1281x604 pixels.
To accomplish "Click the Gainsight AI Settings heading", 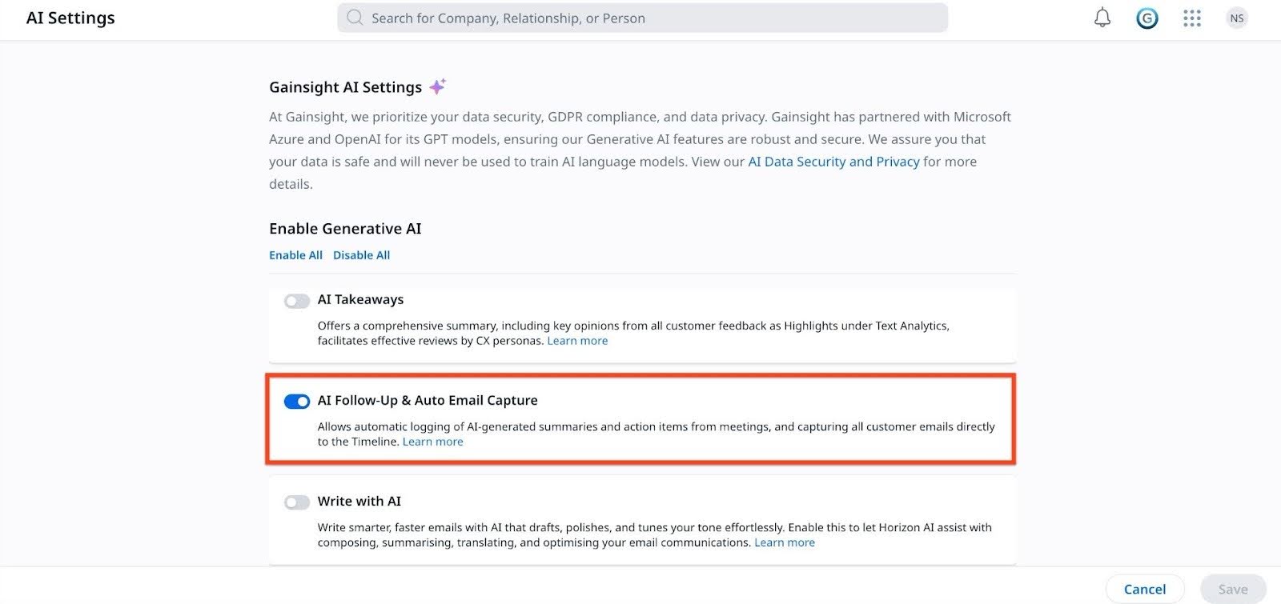I will coord(346,87).
